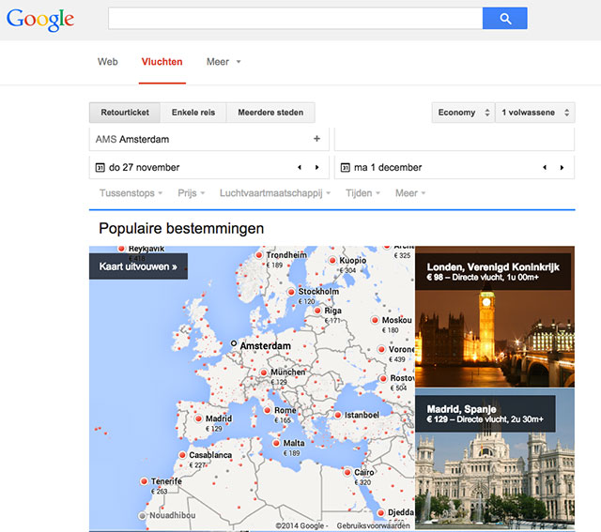Click the € 320 price under Cairo
The image size is (601, 532).
tap(362, 482)
